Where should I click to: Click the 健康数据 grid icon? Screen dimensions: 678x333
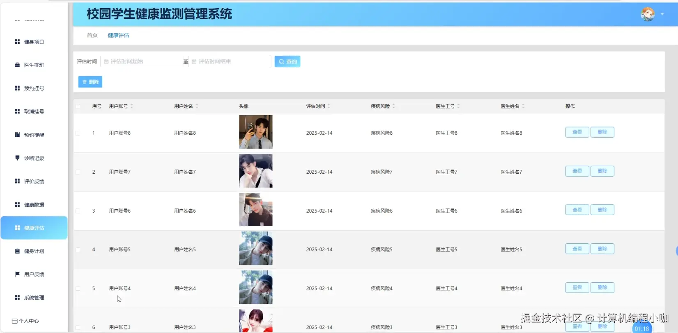17,204
